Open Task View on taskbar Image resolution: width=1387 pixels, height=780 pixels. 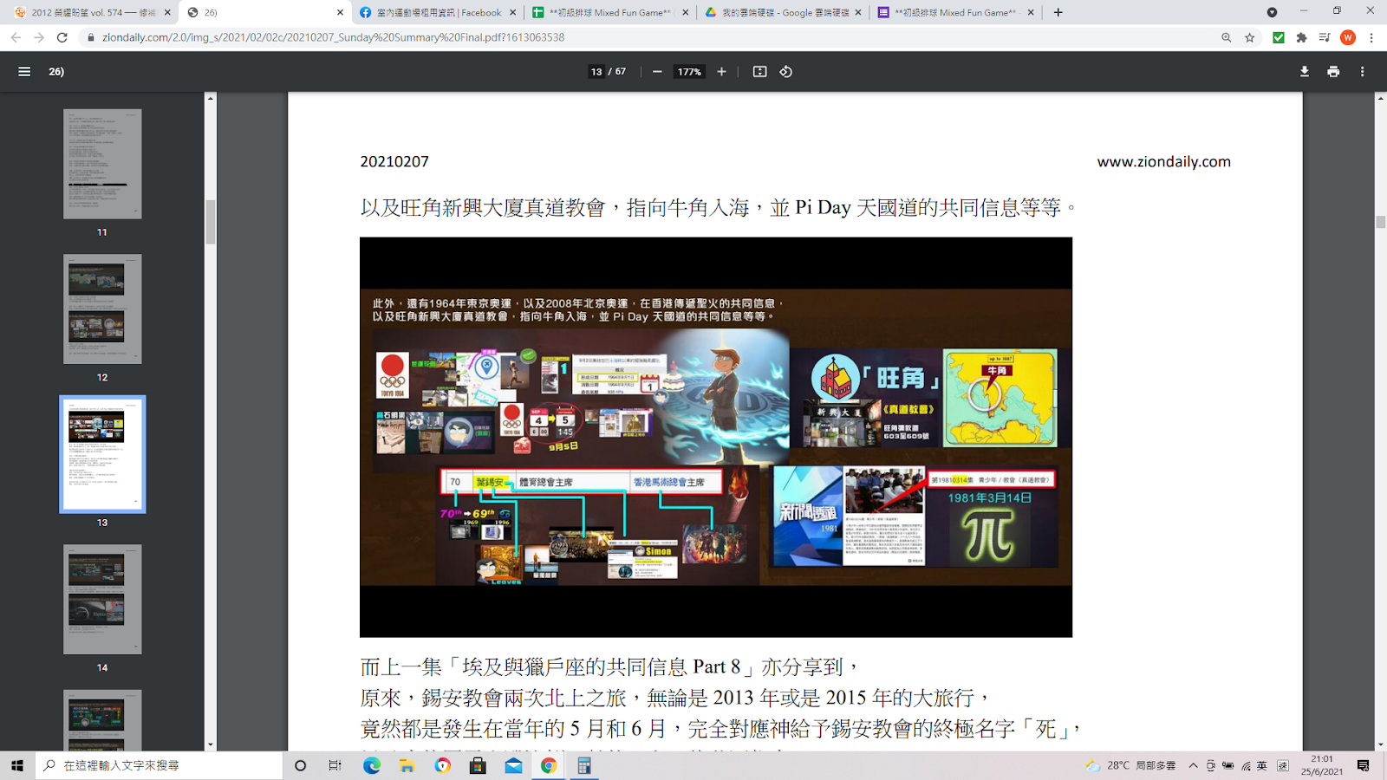point(335,765)
